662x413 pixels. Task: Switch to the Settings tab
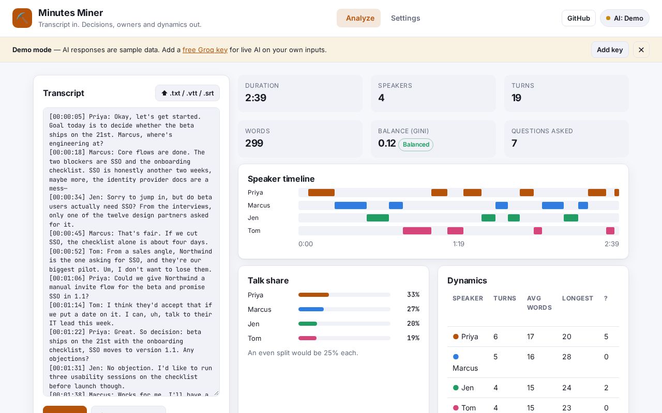coord(405,18)
